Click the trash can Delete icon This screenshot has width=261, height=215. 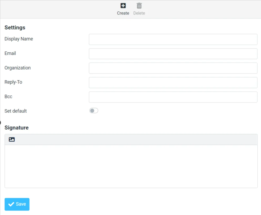coord(139,6)
